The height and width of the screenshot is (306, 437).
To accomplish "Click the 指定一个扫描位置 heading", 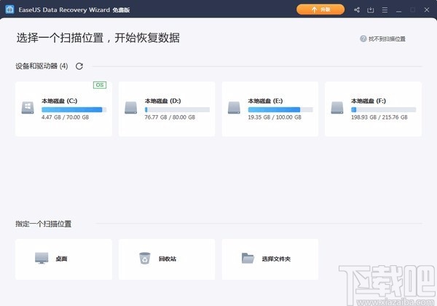I will (x=44, y=224).
